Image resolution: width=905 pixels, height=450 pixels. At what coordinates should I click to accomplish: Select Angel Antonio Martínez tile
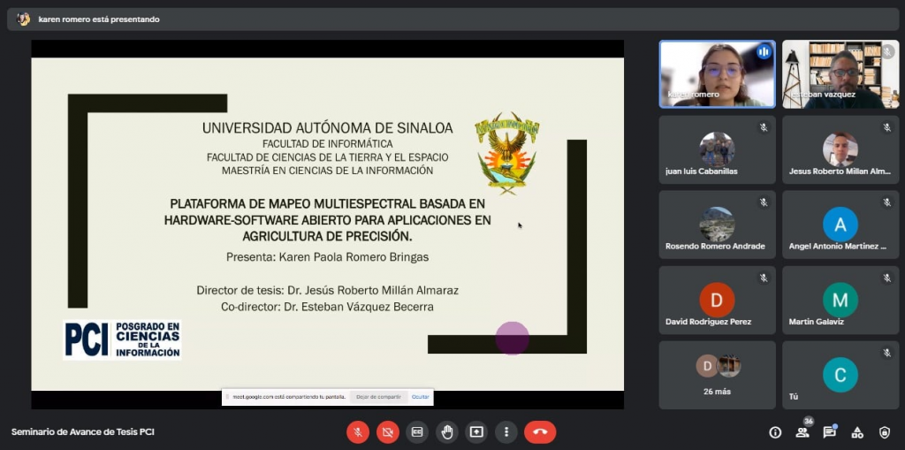(x=840, y=225)
